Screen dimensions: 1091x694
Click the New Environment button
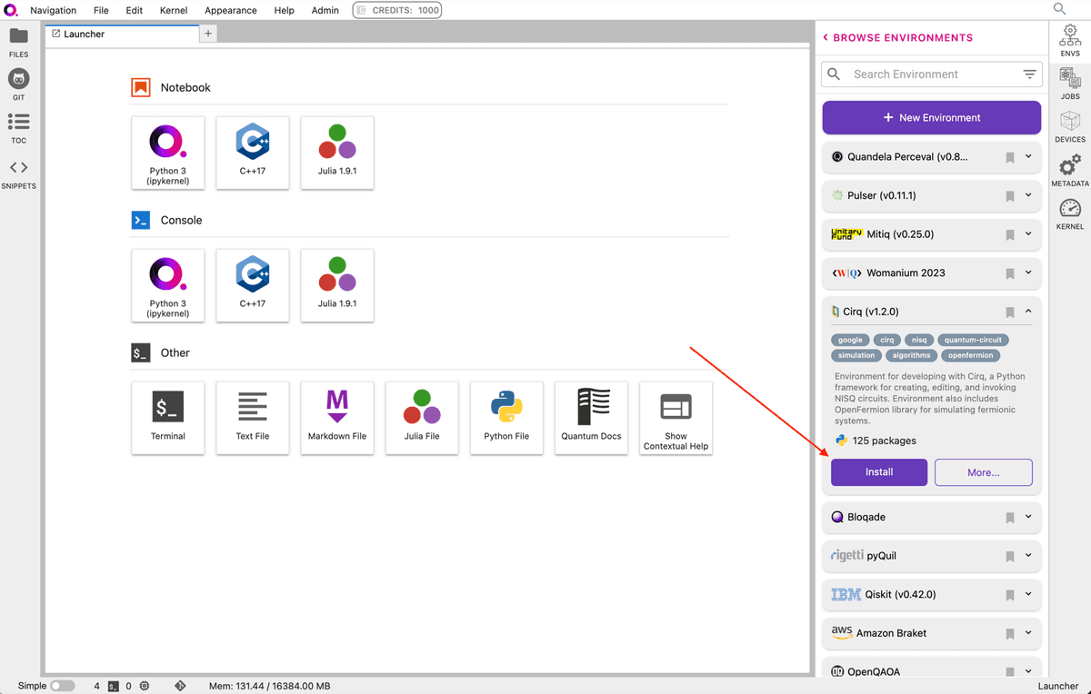[x=932, y=118]
